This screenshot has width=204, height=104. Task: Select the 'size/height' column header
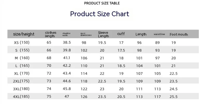tap(24, 34)
